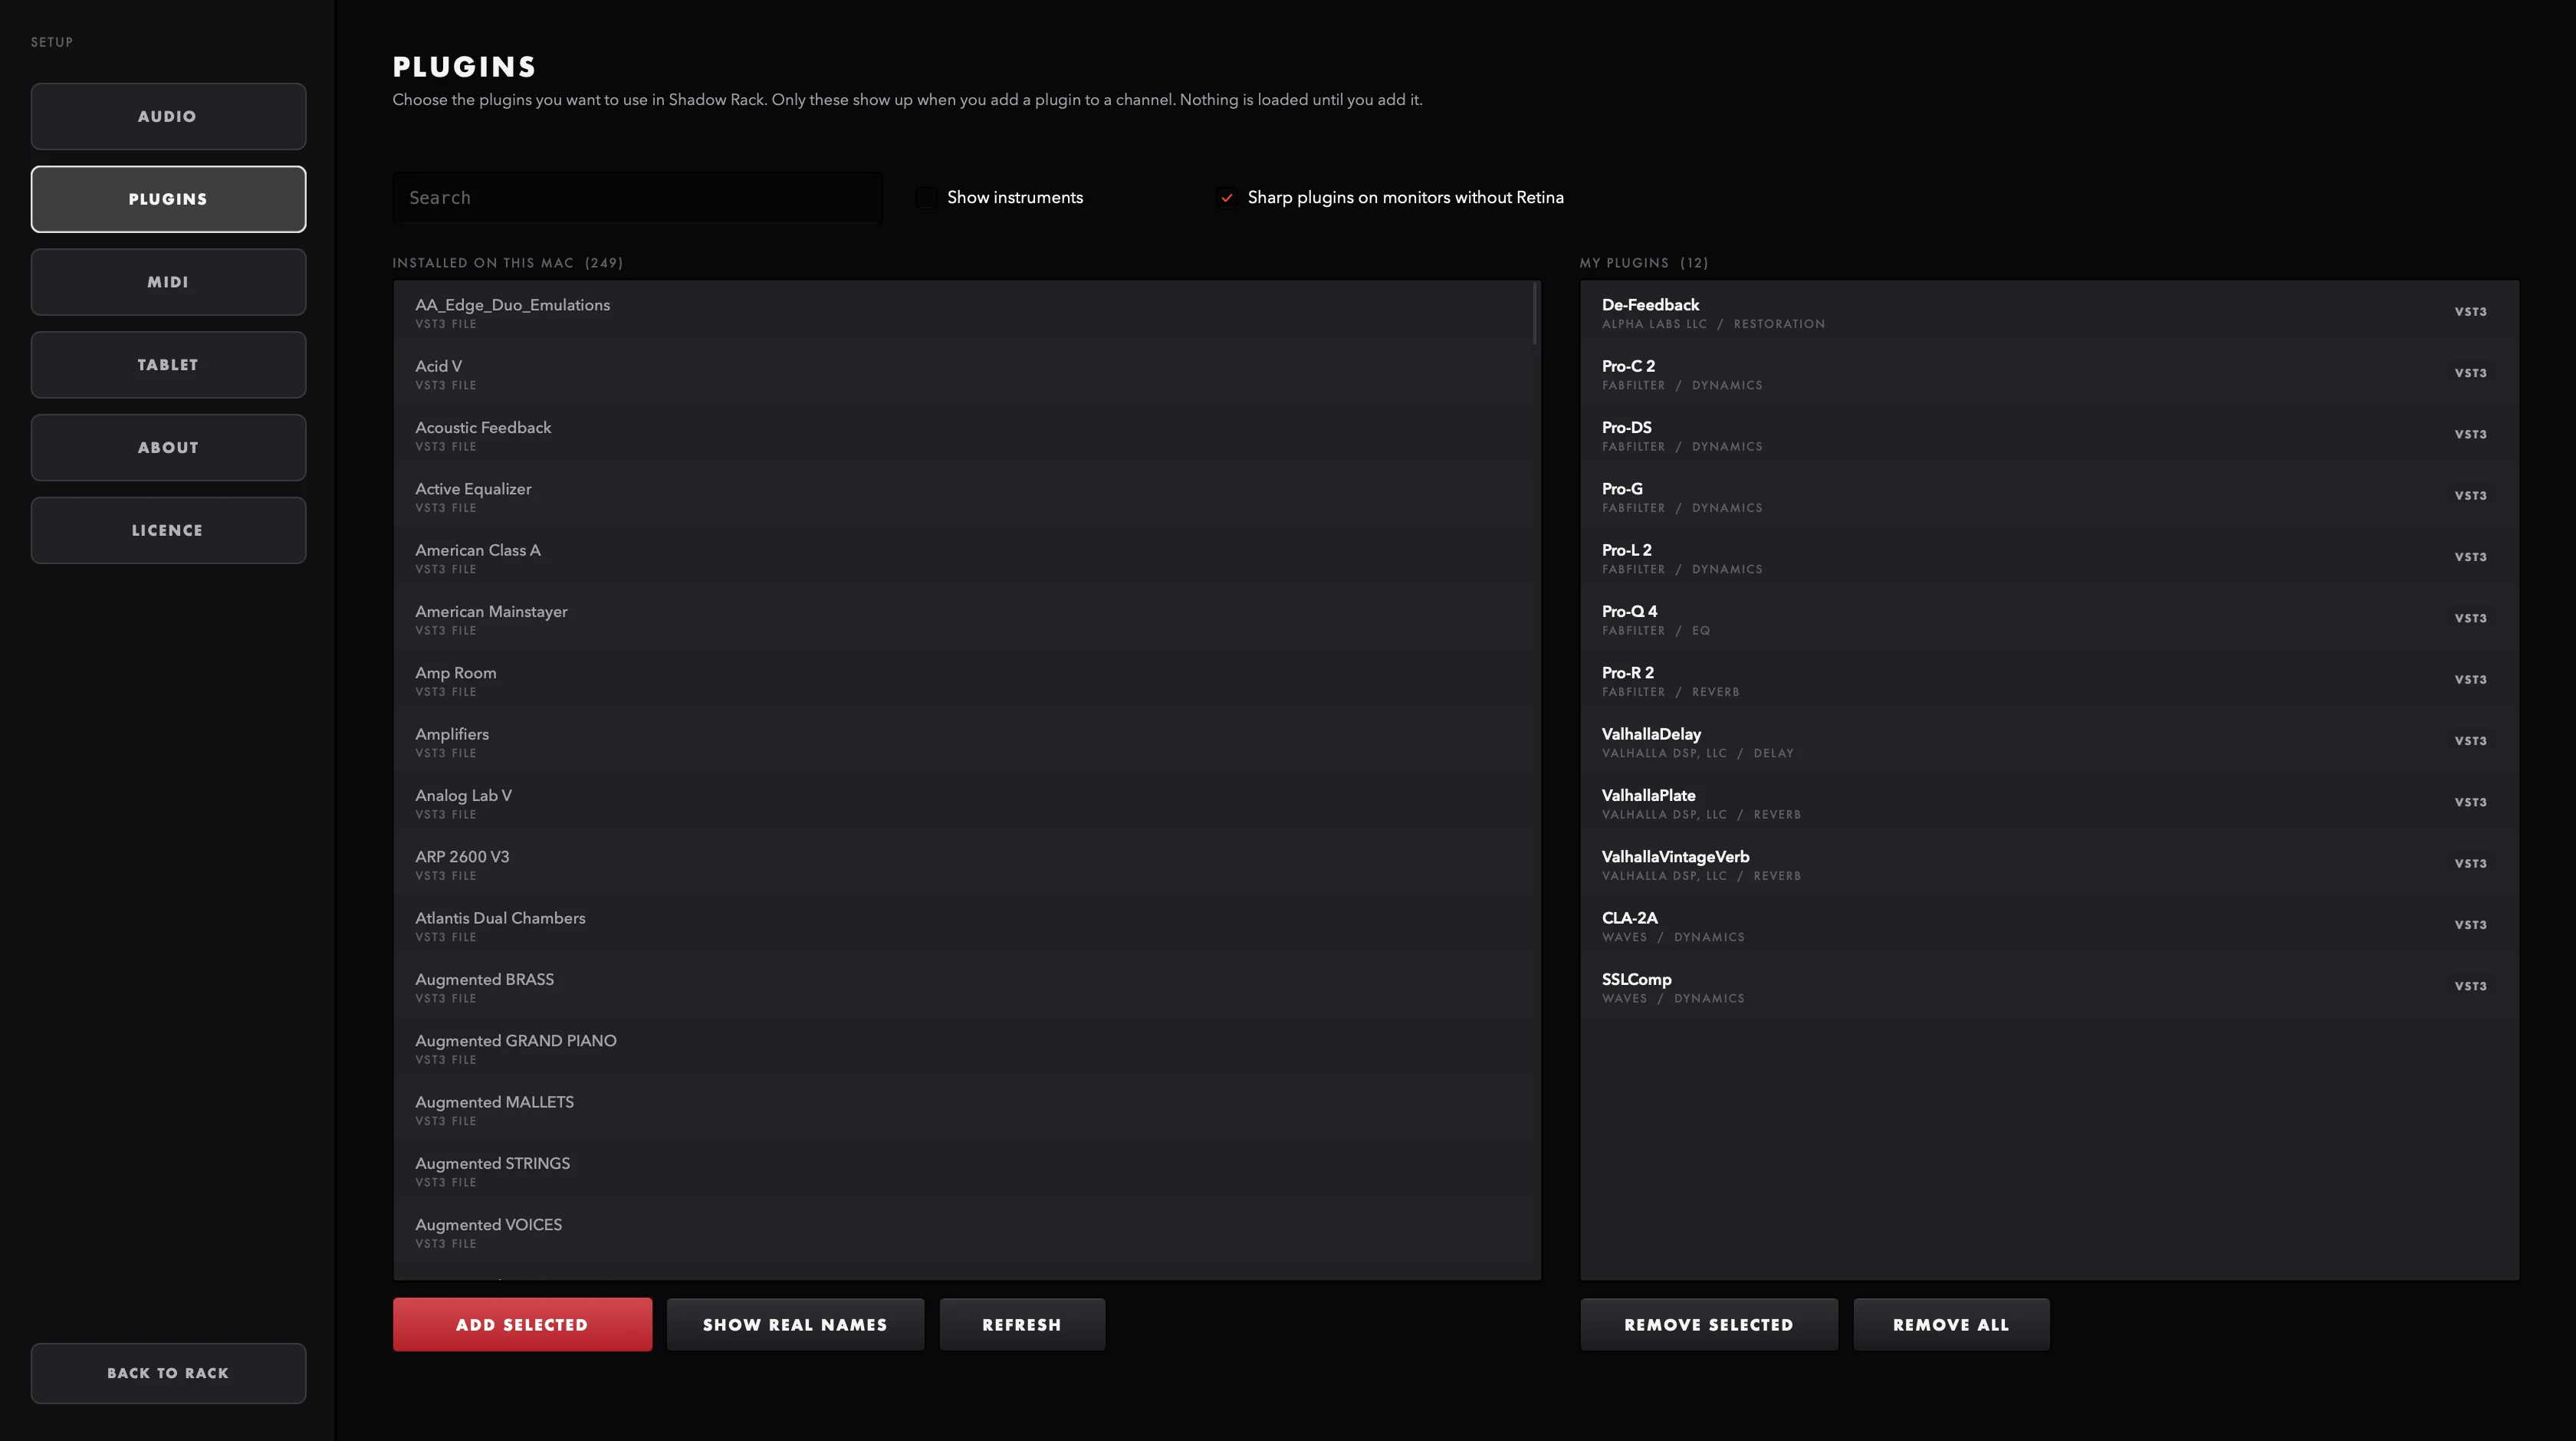Select Pro-DS in My Plugins
Image resolution: width=2576 pixels, height=1441 pixels.
pyautogui.click(x=2049, y=435)
